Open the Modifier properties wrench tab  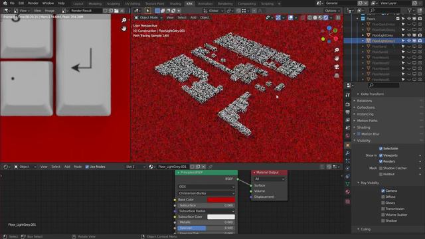point(348,153)
